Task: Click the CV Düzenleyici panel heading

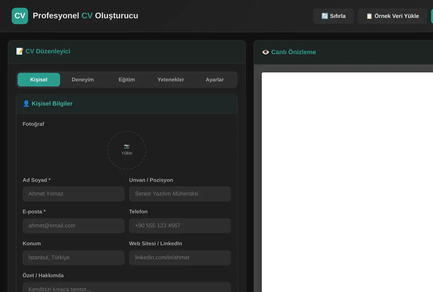Action: click(x=43, y=51)
